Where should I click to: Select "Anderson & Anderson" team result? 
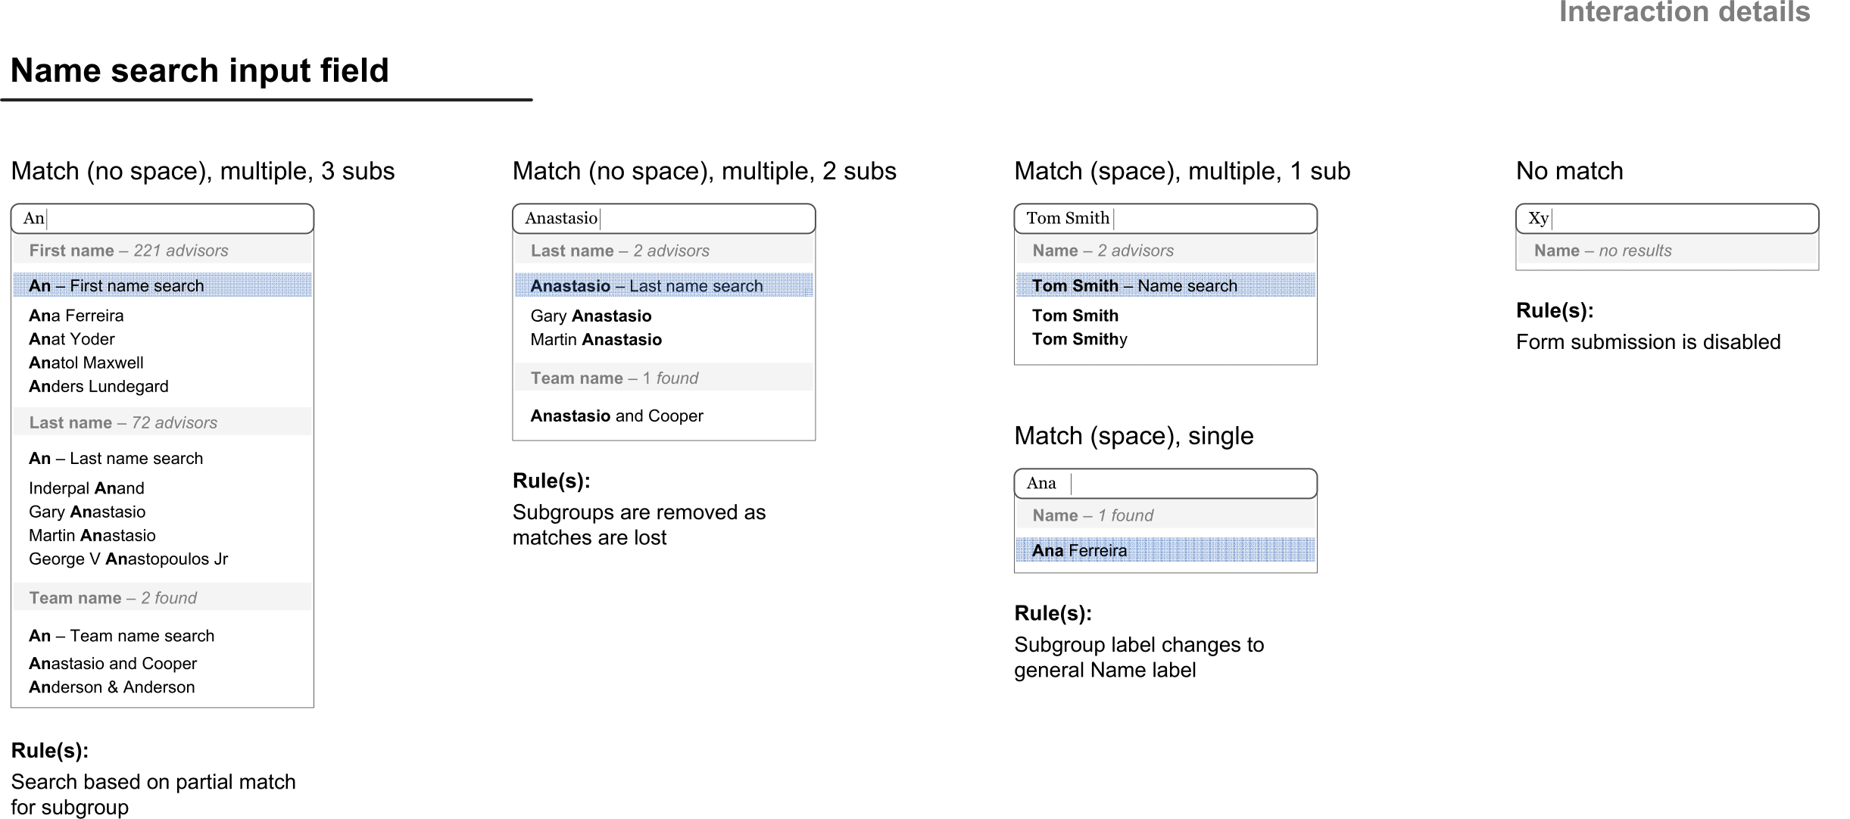point(112,687)
